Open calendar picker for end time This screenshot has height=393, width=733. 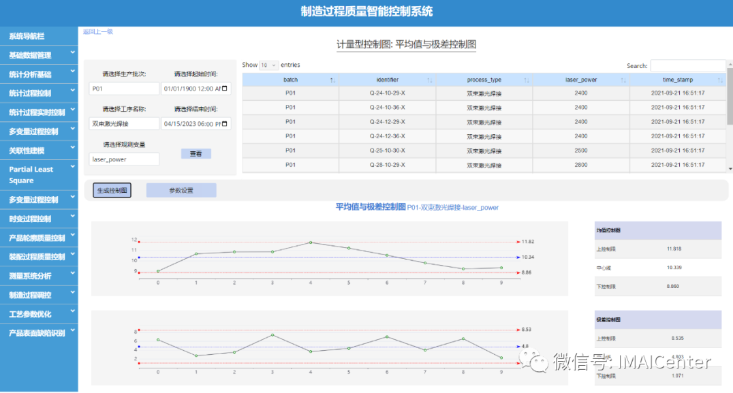(x=225, y=124)
